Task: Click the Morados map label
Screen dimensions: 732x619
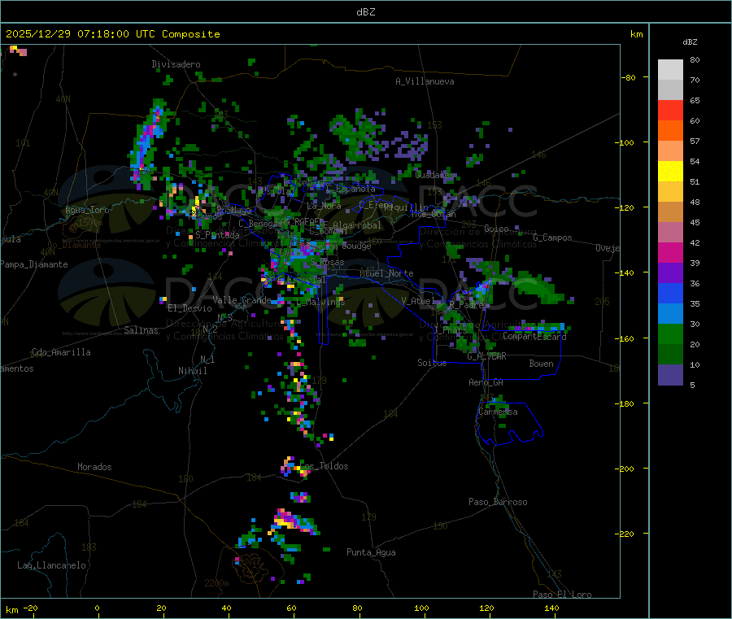Action: [x=94, y=467]
